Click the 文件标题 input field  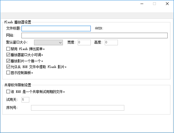pyautogui.click(x=56, y=28)
